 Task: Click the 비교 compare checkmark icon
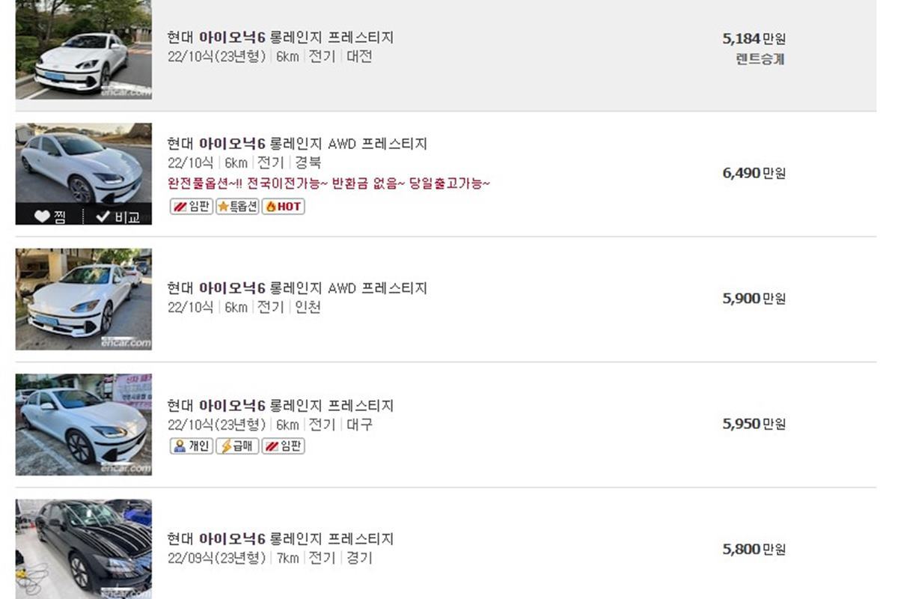point(103,216)
